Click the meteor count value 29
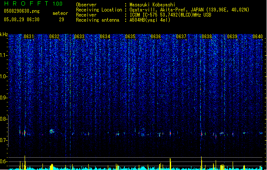This screenshot has height=170, width=267. [62, 20]
